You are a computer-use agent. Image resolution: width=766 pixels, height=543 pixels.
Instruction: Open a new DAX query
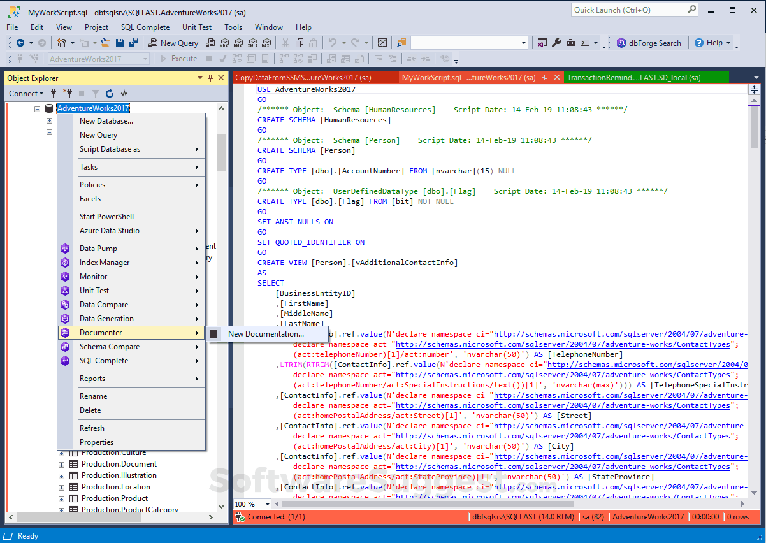coord(268,43)
